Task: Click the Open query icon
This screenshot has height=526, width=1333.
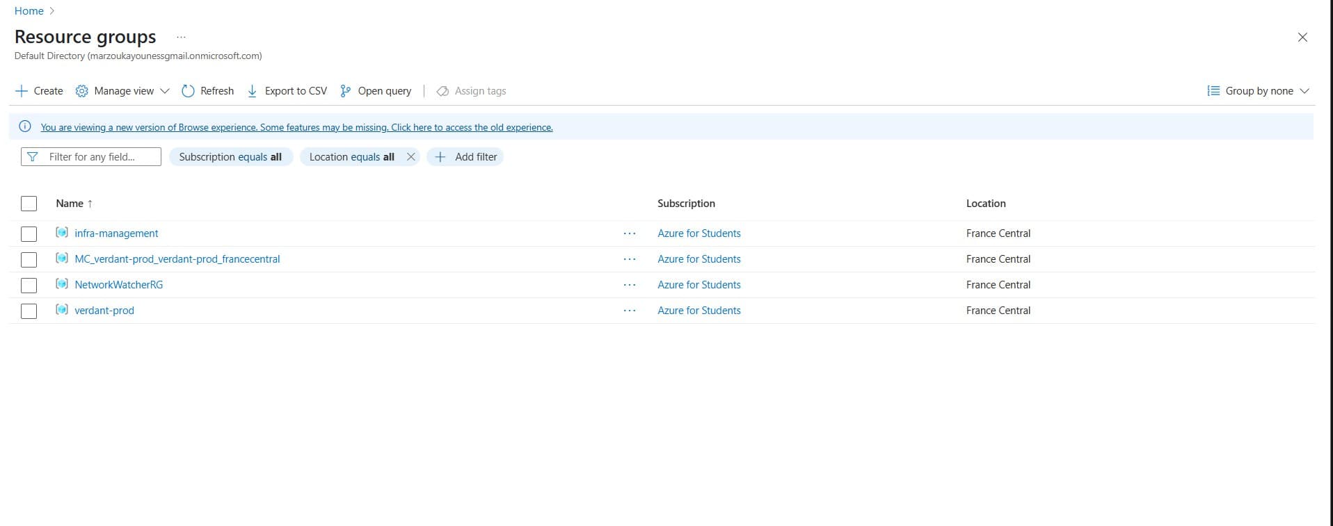Action: (345, 91)
